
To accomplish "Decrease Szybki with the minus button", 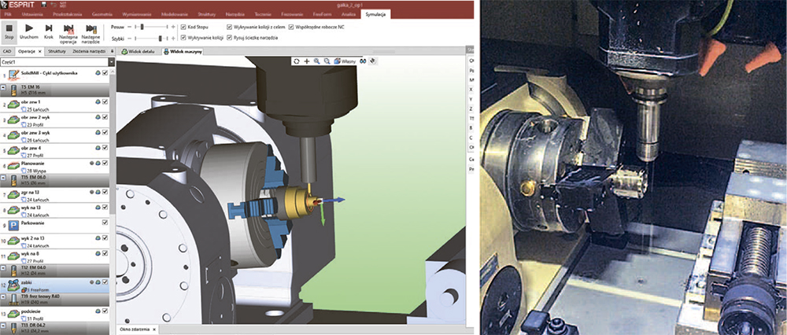I will pos(129,38).
